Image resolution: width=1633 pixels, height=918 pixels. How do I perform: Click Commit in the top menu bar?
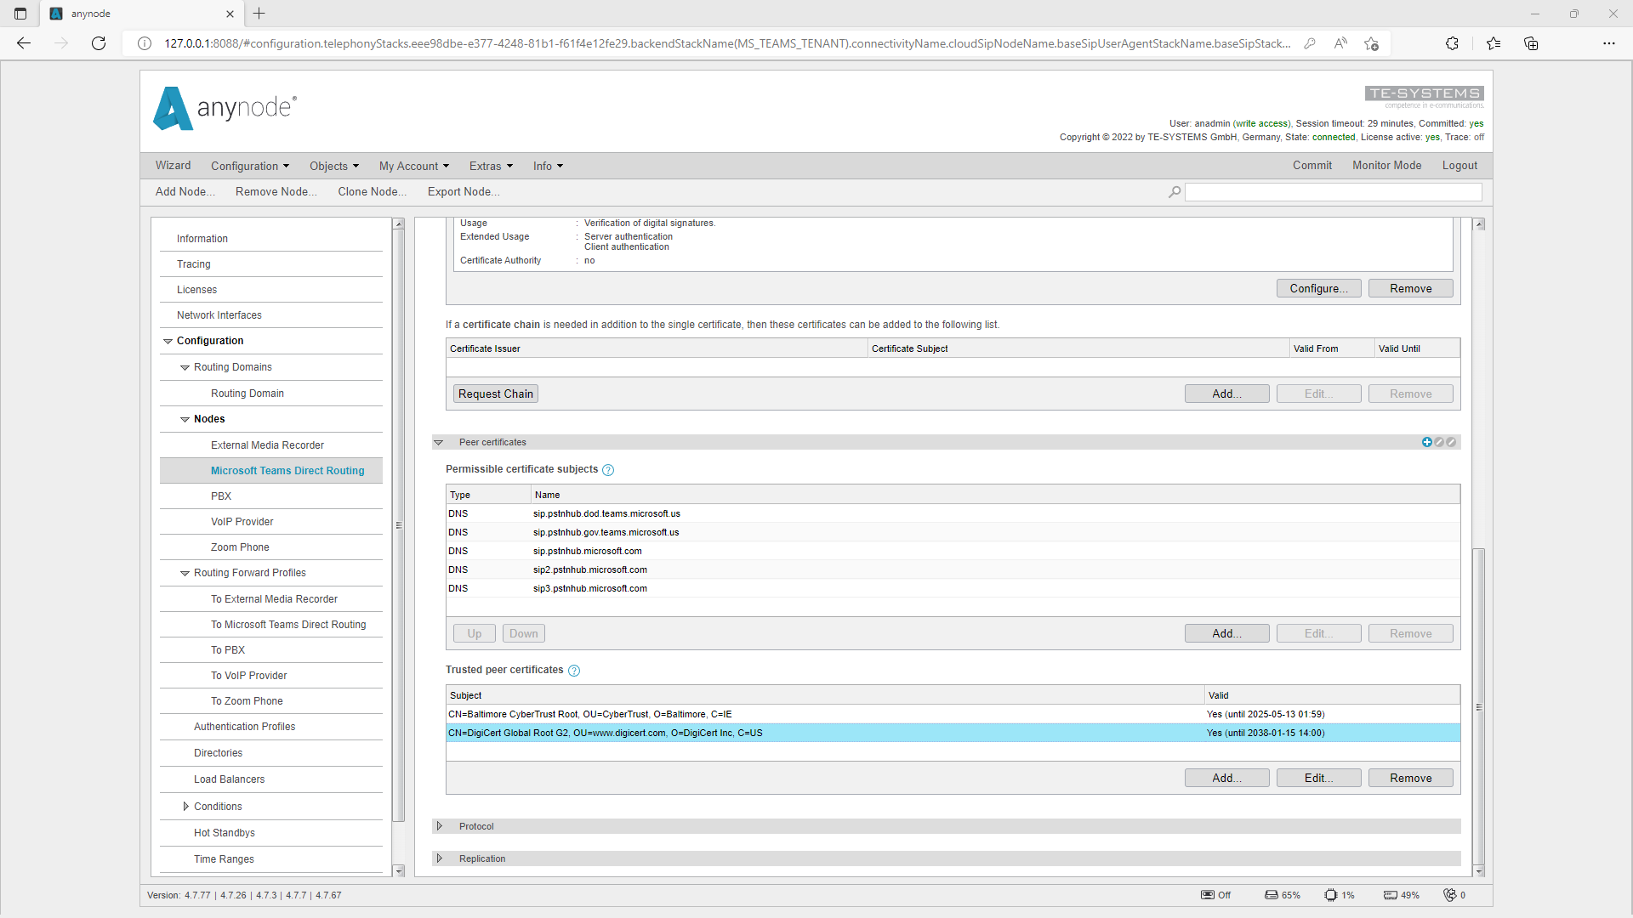pos(1312,166)
